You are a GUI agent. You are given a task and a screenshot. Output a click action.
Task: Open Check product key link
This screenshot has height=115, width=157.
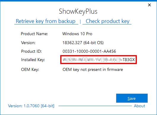(108, 21)
